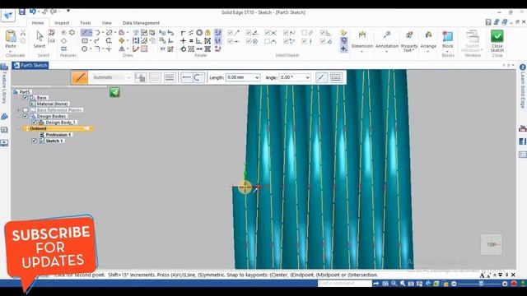Open the YouTube icon on right sidebar

(x=522, y=128)
